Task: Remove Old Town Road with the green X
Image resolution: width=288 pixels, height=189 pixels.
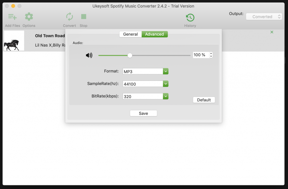Action: (x=272, y=32)
